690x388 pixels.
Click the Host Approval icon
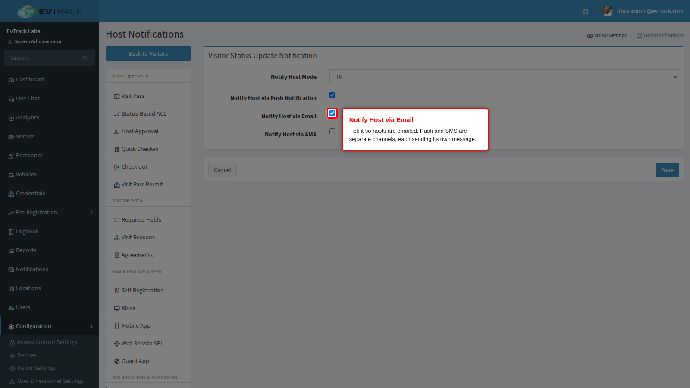117,132
